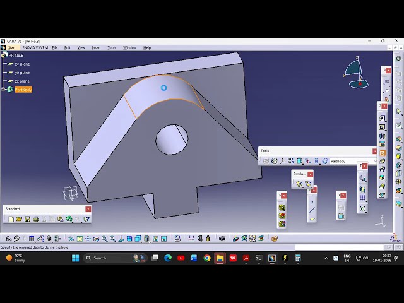404x303 pixels.
Task: Save the part with the floppy disk icon
Action: [27, 219]
